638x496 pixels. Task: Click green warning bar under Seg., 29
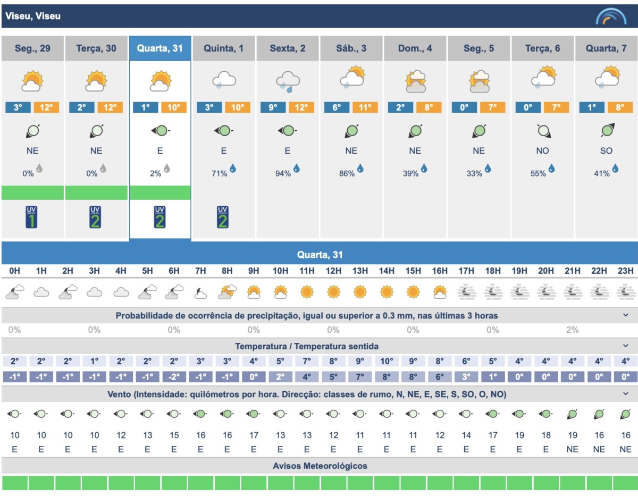tap(32, 192)
